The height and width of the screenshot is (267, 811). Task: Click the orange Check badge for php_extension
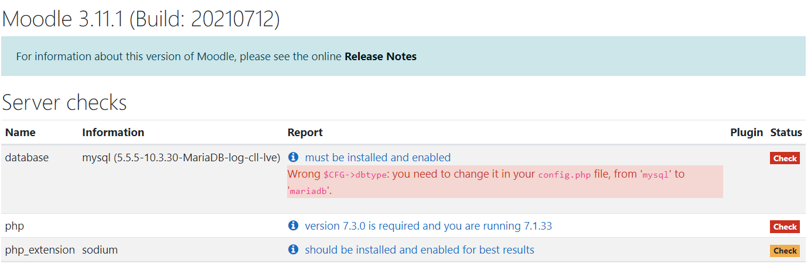785,251
